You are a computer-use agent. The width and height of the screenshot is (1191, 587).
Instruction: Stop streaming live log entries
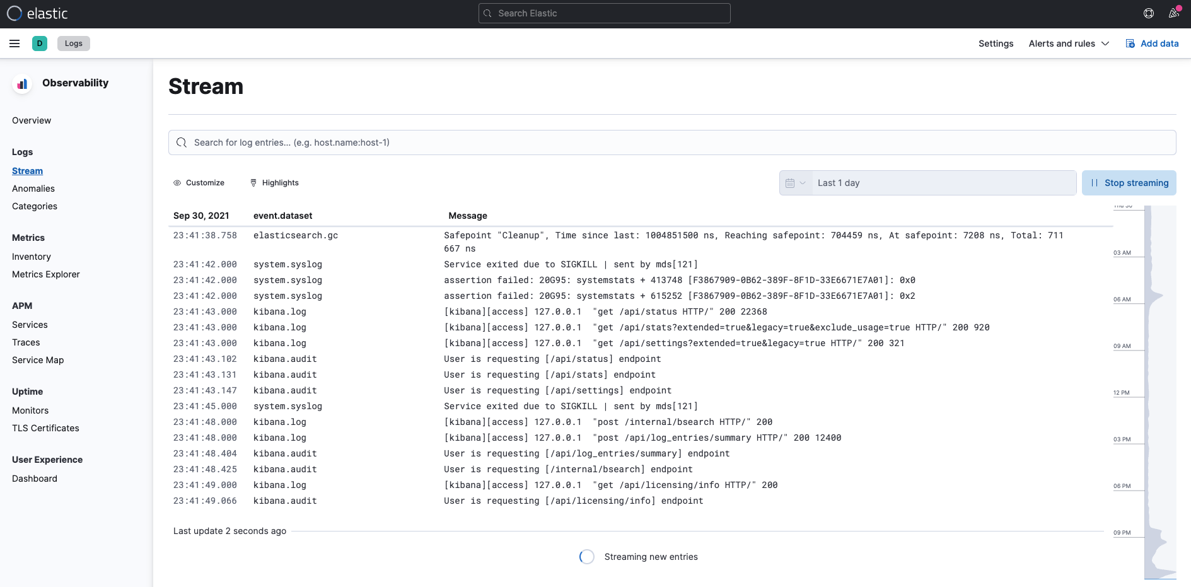1129,183
